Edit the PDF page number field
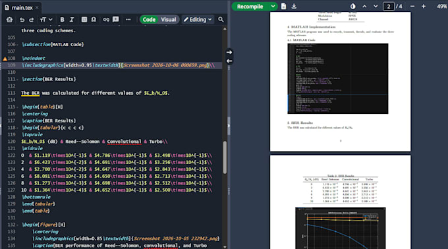This screenshot has width=448, height=249. [388, 7]
